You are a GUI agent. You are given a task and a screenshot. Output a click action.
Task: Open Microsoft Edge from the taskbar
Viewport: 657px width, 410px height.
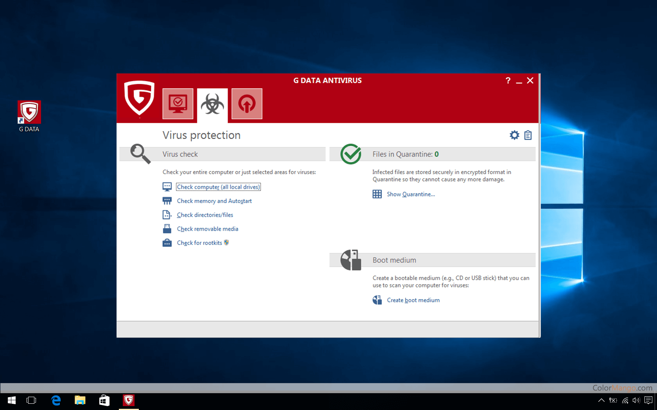56,400
